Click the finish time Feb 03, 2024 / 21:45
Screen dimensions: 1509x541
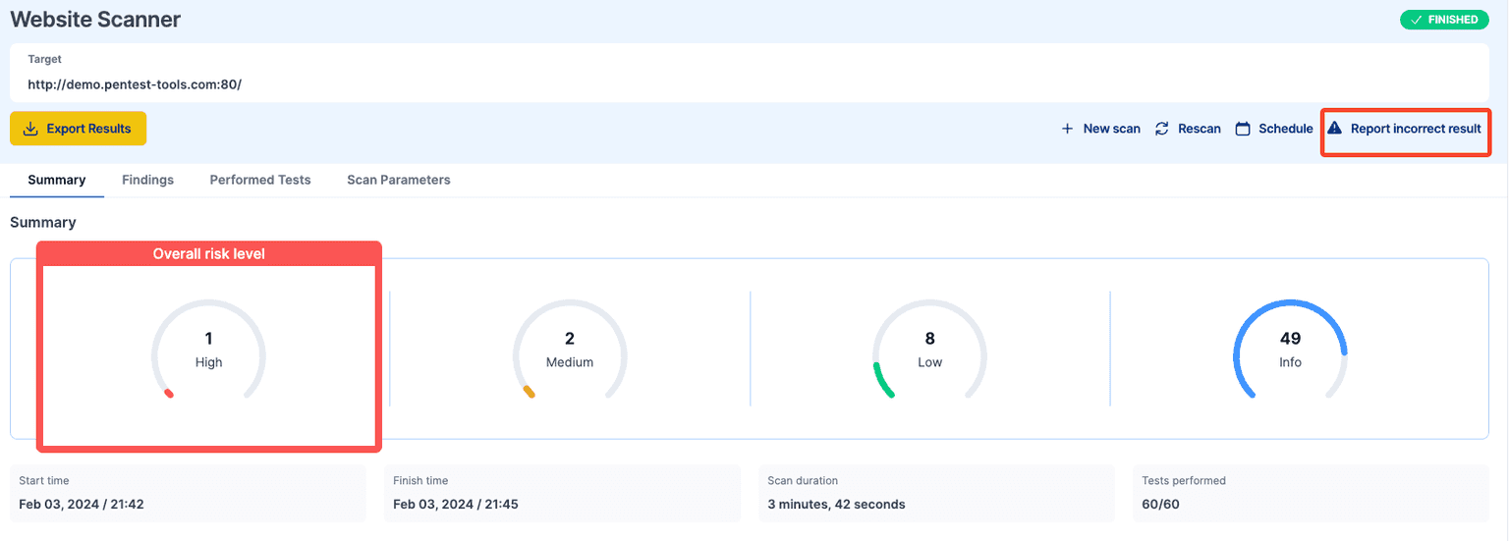click(456, 504)
